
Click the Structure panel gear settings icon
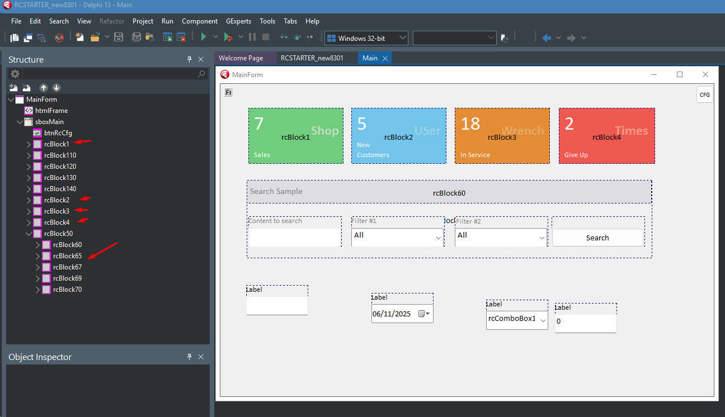15,74
